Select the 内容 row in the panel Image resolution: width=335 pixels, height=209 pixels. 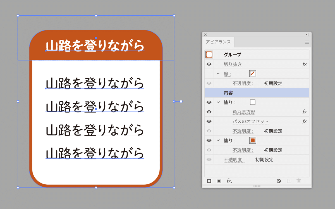[257, 93]
